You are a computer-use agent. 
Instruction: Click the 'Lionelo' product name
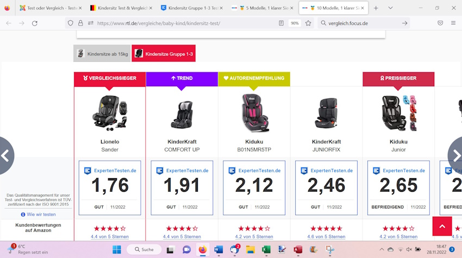pos(110,142)
